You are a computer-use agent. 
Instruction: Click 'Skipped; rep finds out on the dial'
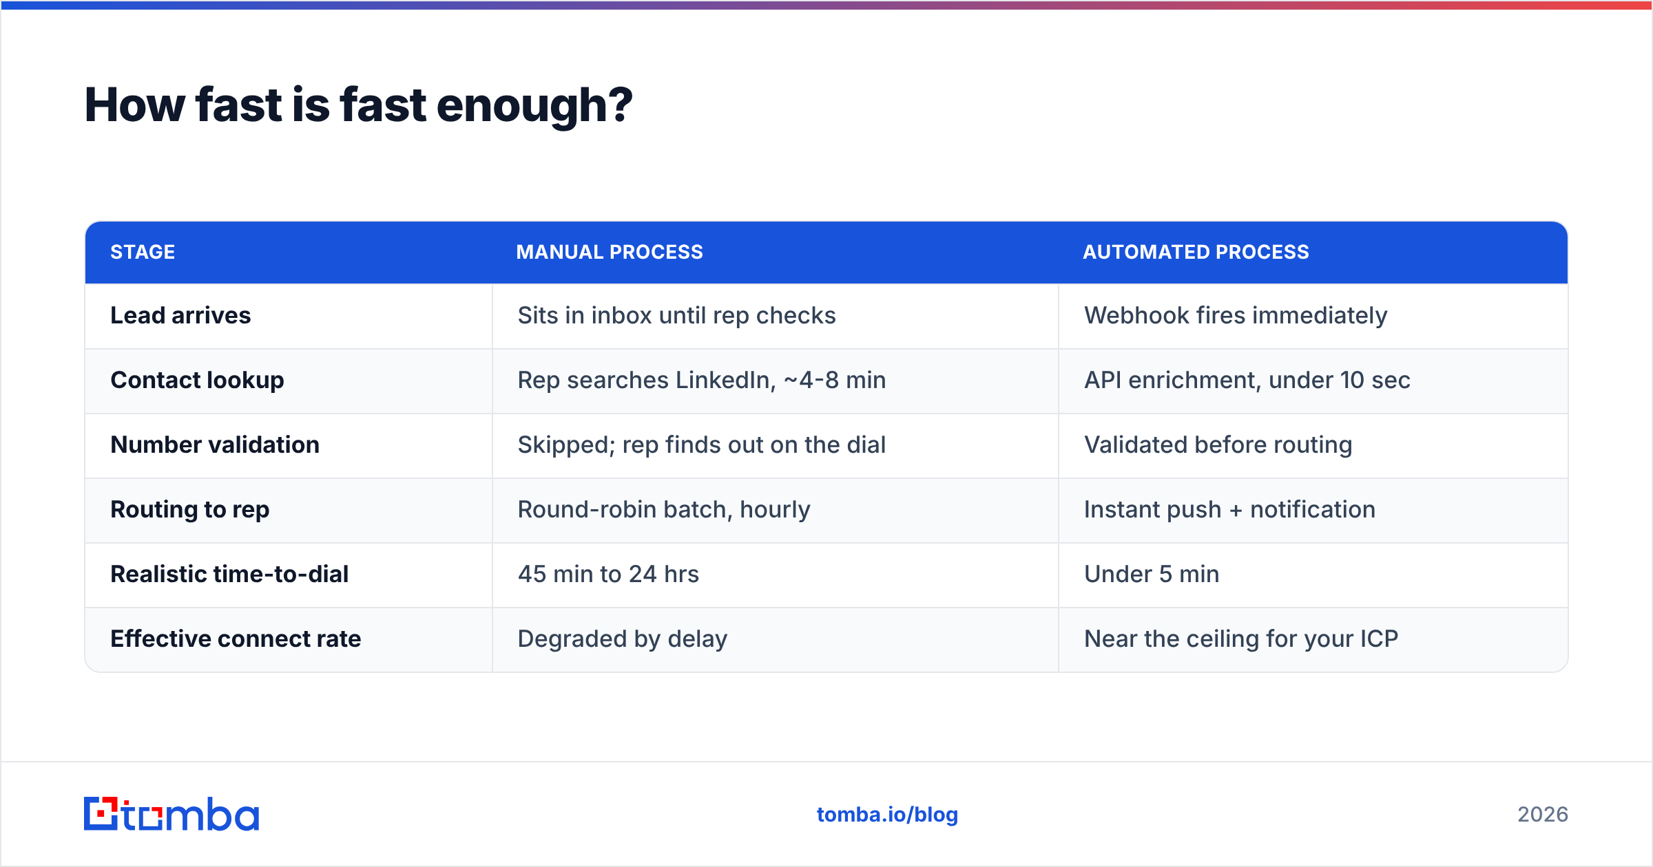click(701, 445)
